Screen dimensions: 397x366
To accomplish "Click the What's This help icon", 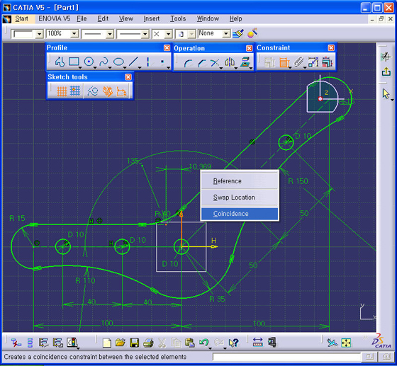I will tap(233, 343).
